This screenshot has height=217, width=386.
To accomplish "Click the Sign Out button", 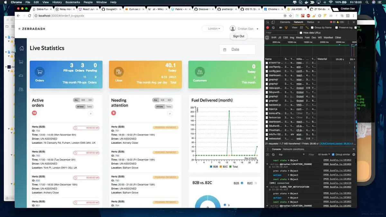I will point(238,36).
